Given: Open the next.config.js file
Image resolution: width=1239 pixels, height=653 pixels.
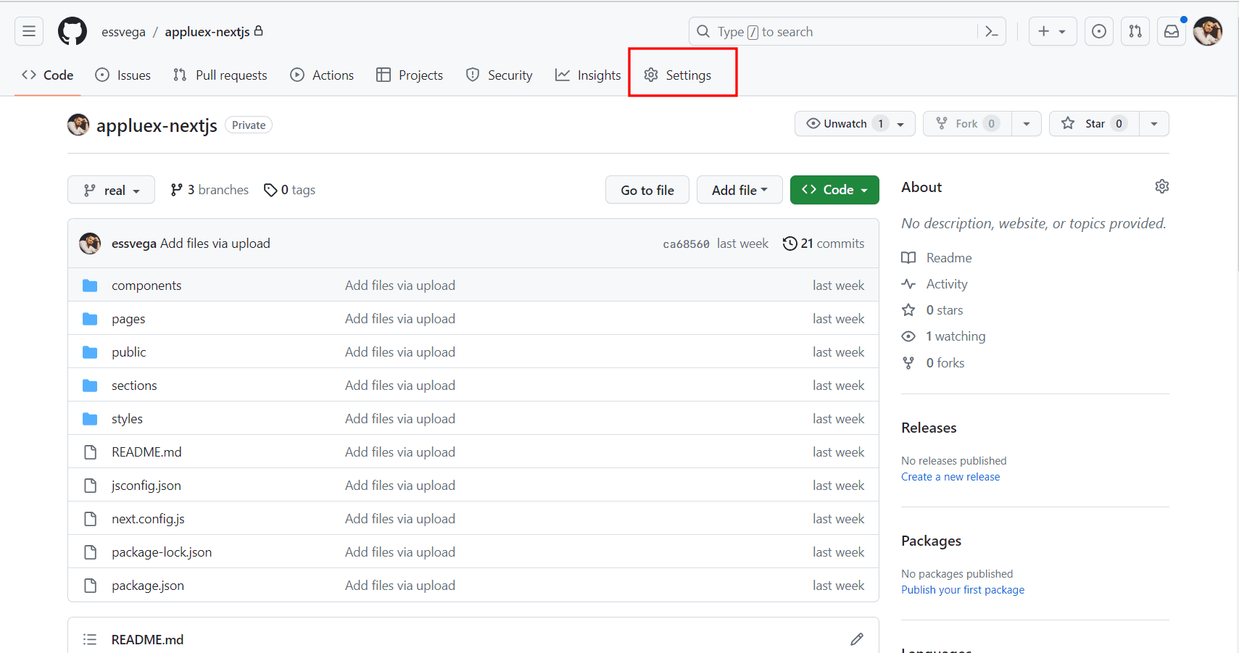Looking at the screenshot, I should coord(148,519).
